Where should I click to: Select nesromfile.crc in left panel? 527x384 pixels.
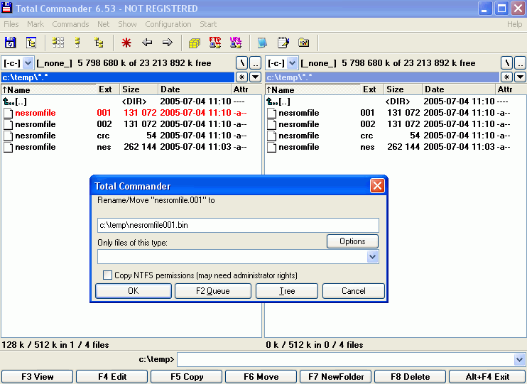[131, 136]
